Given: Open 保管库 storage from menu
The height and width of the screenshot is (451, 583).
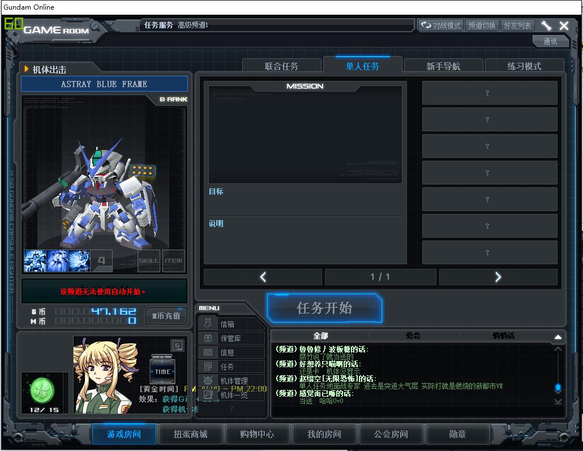Looking at the screenshot, I should click(x=232, y=338).
